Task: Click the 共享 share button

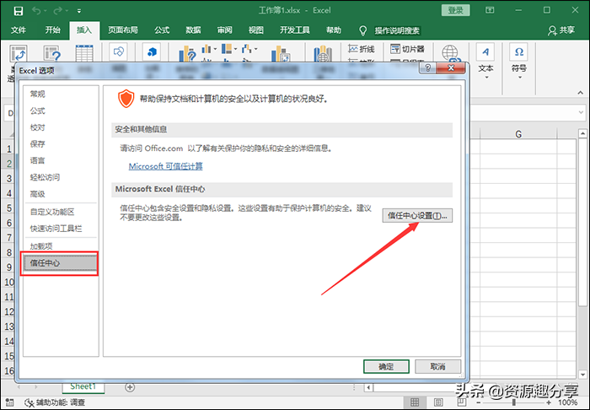Action: click(561, 30)
